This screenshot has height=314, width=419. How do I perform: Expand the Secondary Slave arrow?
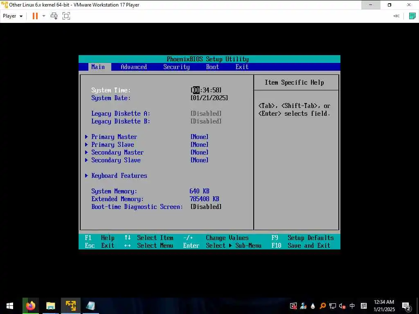click(x=86, y=160)
